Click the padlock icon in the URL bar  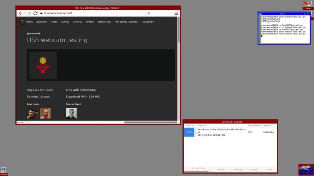41,13
